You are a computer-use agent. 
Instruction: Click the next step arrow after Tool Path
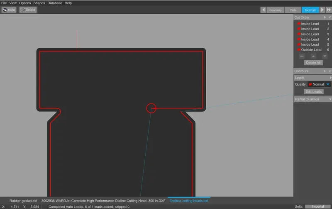(x=322, y=10)
